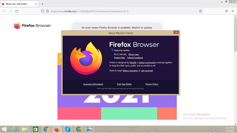Open the Make a donation link
Viewport: 237px width, 133px height.
pos(130,71)
